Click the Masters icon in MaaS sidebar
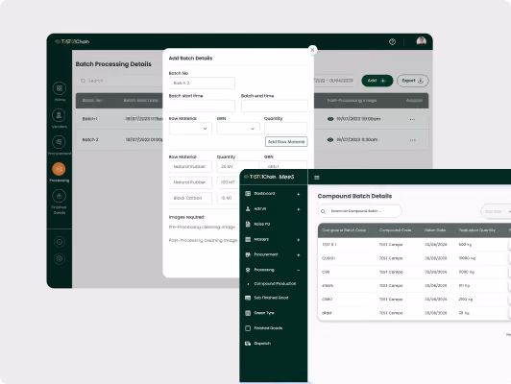This screenshot has width=511, height=384. coord(248,239)
